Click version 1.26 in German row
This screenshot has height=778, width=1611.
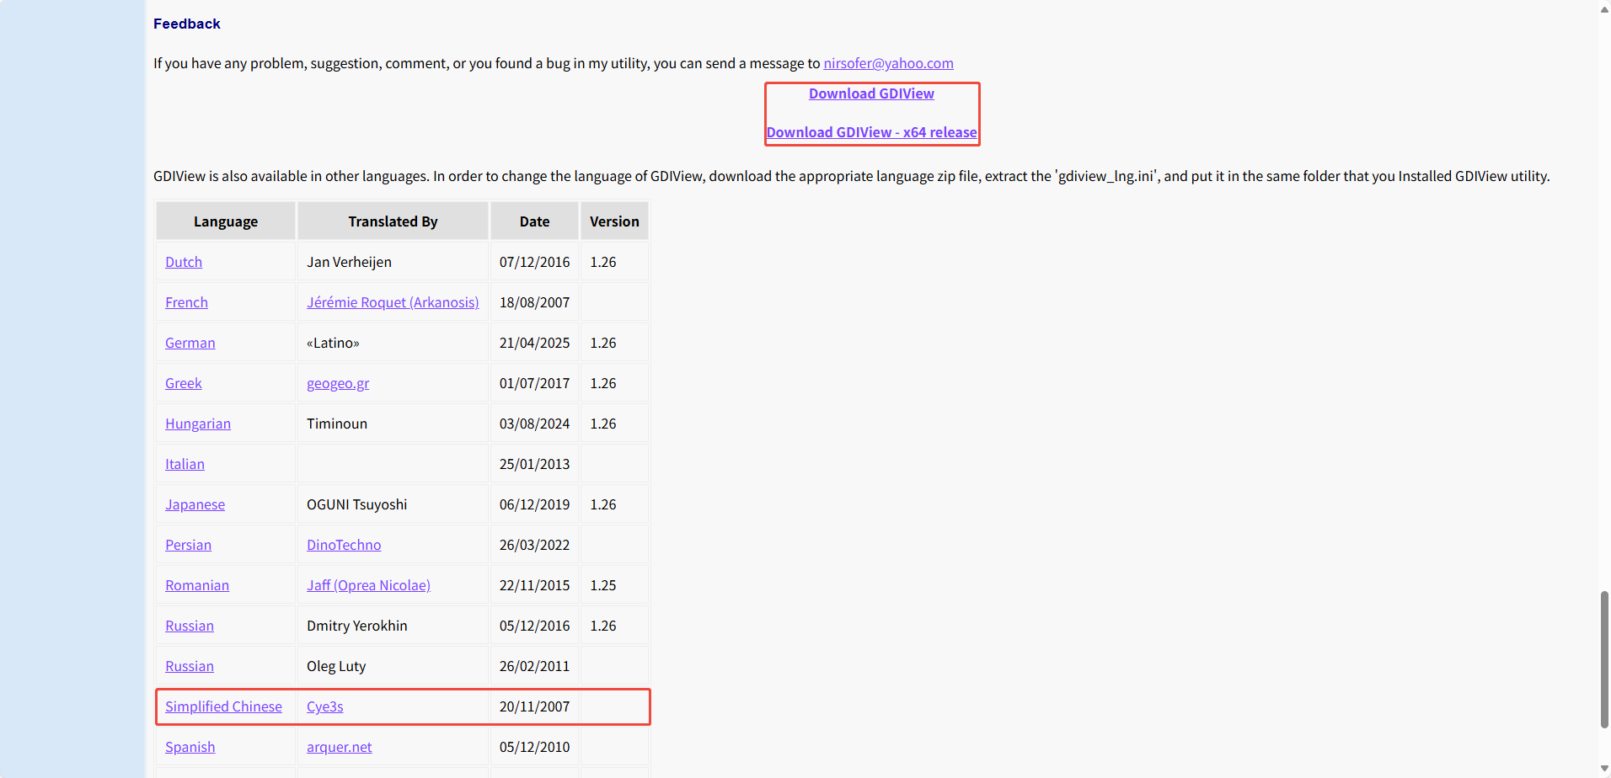(x=603, y=343)
